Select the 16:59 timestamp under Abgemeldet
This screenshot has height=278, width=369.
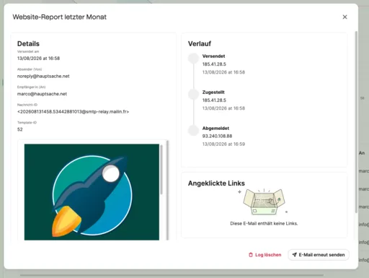[223, 144]
